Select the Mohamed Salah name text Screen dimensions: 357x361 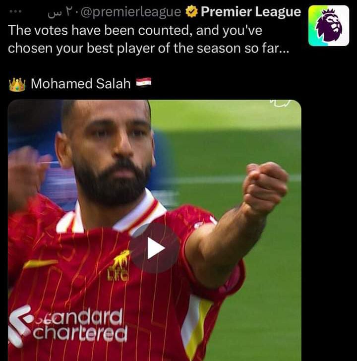click(81, 84)
